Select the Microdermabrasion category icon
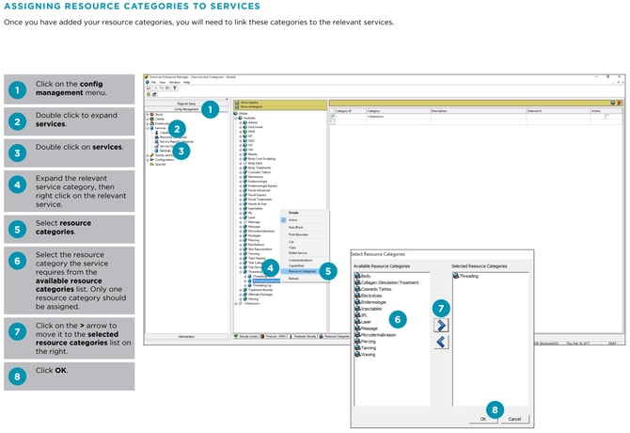 tap(245, 232)
